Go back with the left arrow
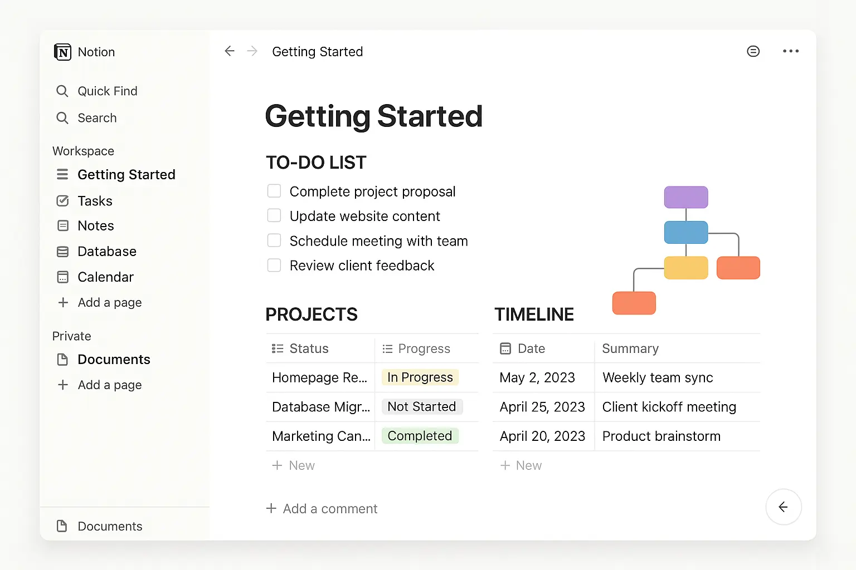Screen dimensions: 856x570 230,51
